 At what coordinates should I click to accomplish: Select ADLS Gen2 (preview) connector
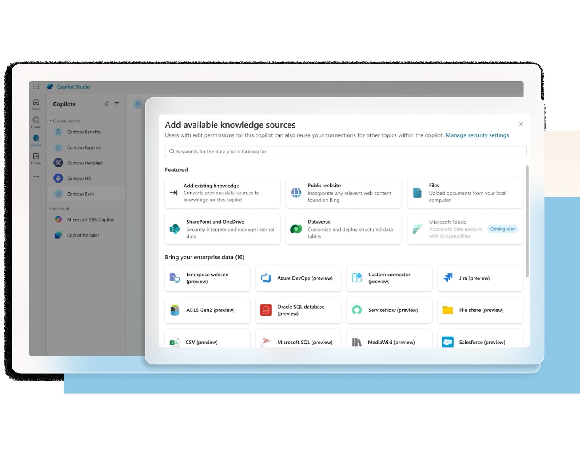(208, 310)
